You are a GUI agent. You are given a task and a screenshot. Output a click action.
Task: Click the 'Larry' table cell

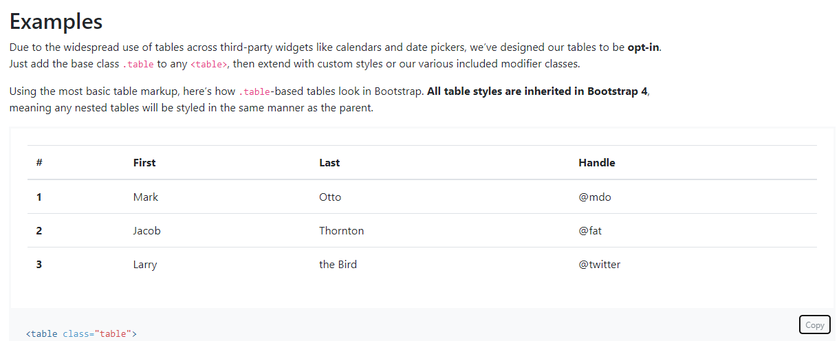145,265
